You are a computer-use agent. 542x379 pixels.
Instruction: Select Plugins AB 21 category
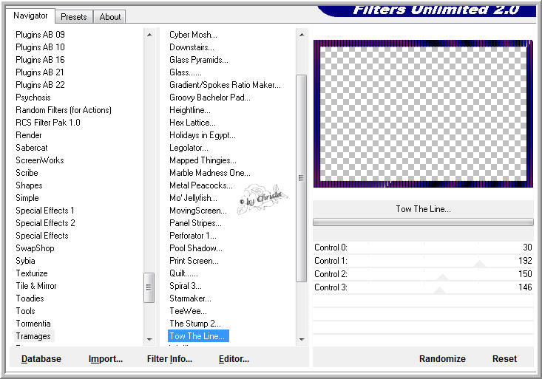click(40, 72)
